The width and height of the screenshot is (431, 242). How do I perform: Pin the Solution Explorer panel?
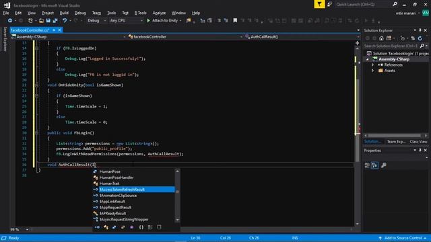point(420,30)
